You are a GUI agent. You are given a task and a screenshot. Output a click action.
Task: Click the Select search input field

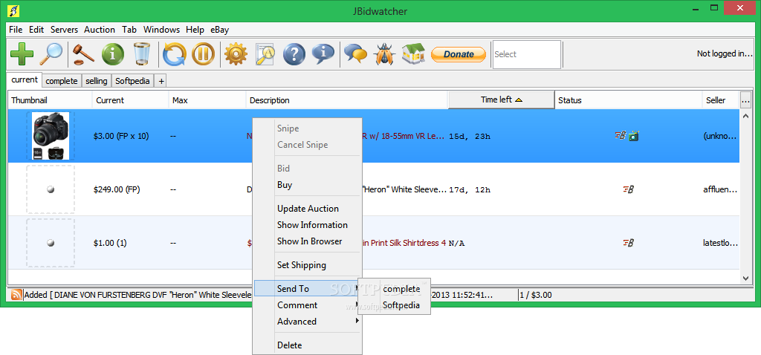click(x=527, y=54)
